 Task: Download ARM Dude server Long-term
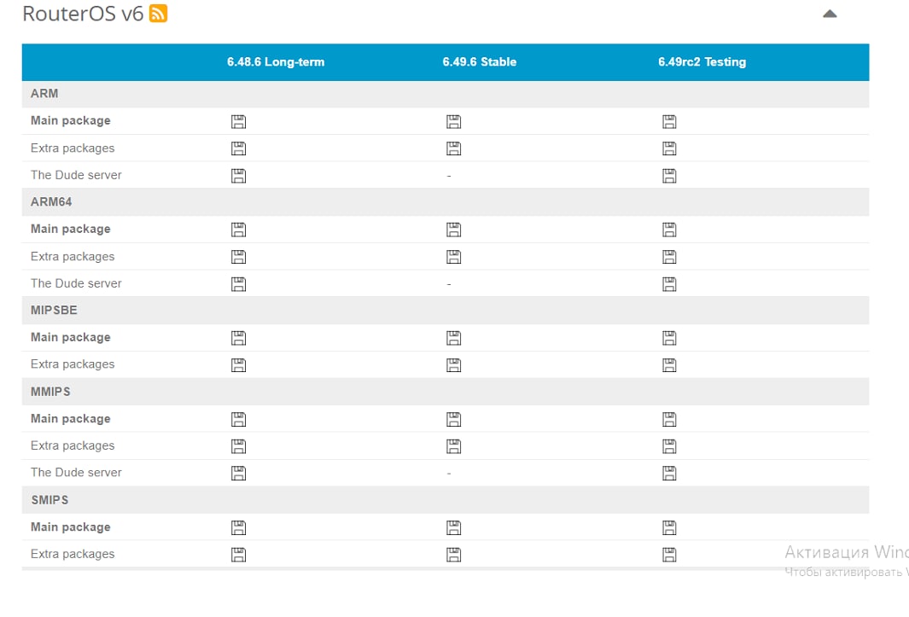(238, 176)
